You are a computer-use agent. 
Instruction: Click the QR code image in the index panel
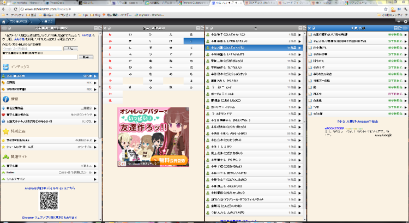[49, 201]
